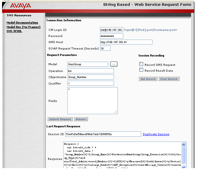Focus the Password field

111,36
